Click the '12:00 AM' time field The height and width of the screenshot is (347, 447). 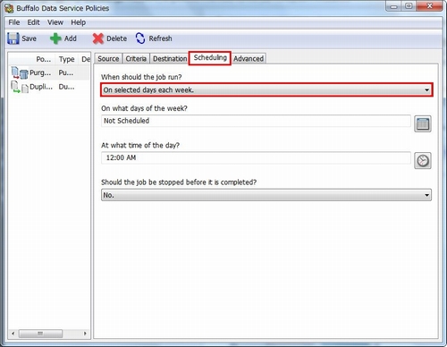click(256, 157)
